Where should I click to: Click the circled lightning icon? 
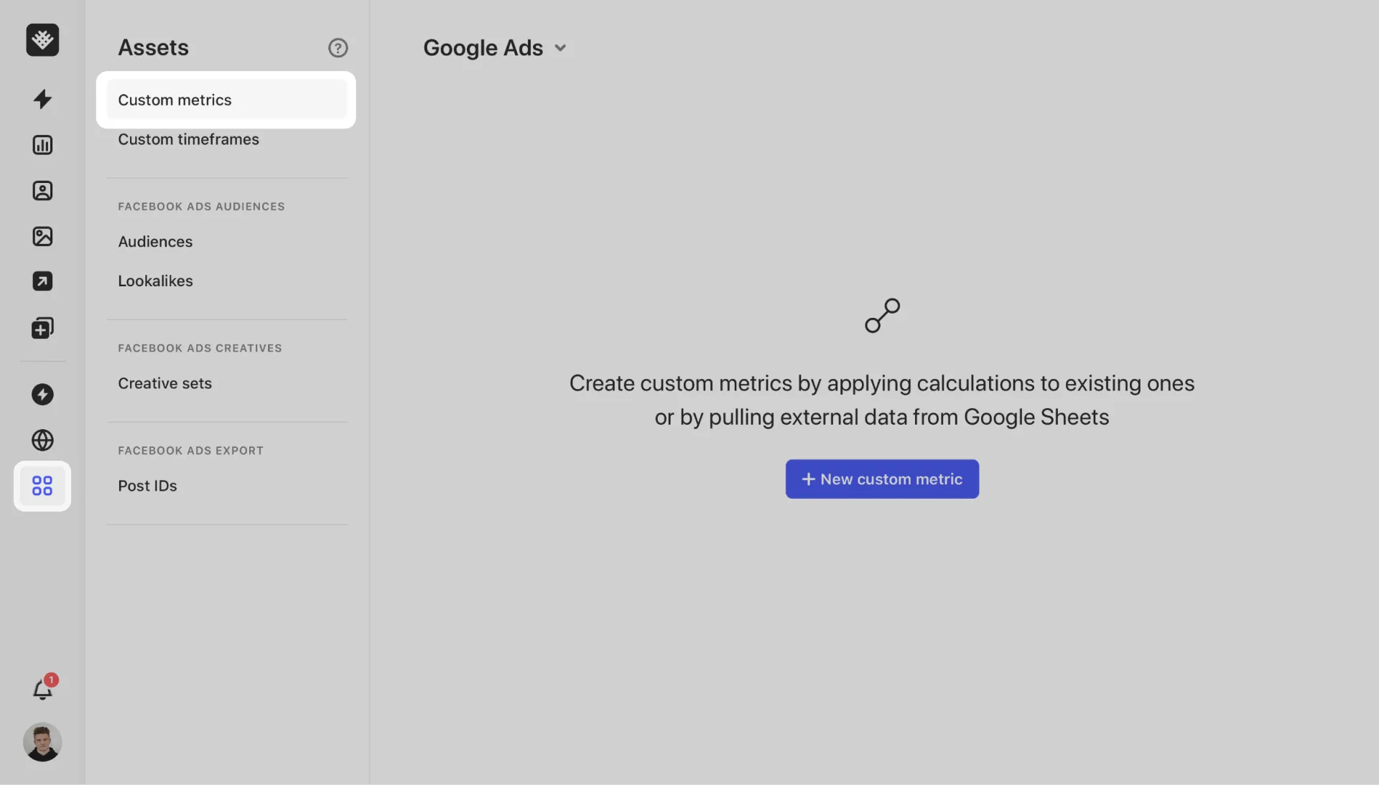click(x=42, y=395)
